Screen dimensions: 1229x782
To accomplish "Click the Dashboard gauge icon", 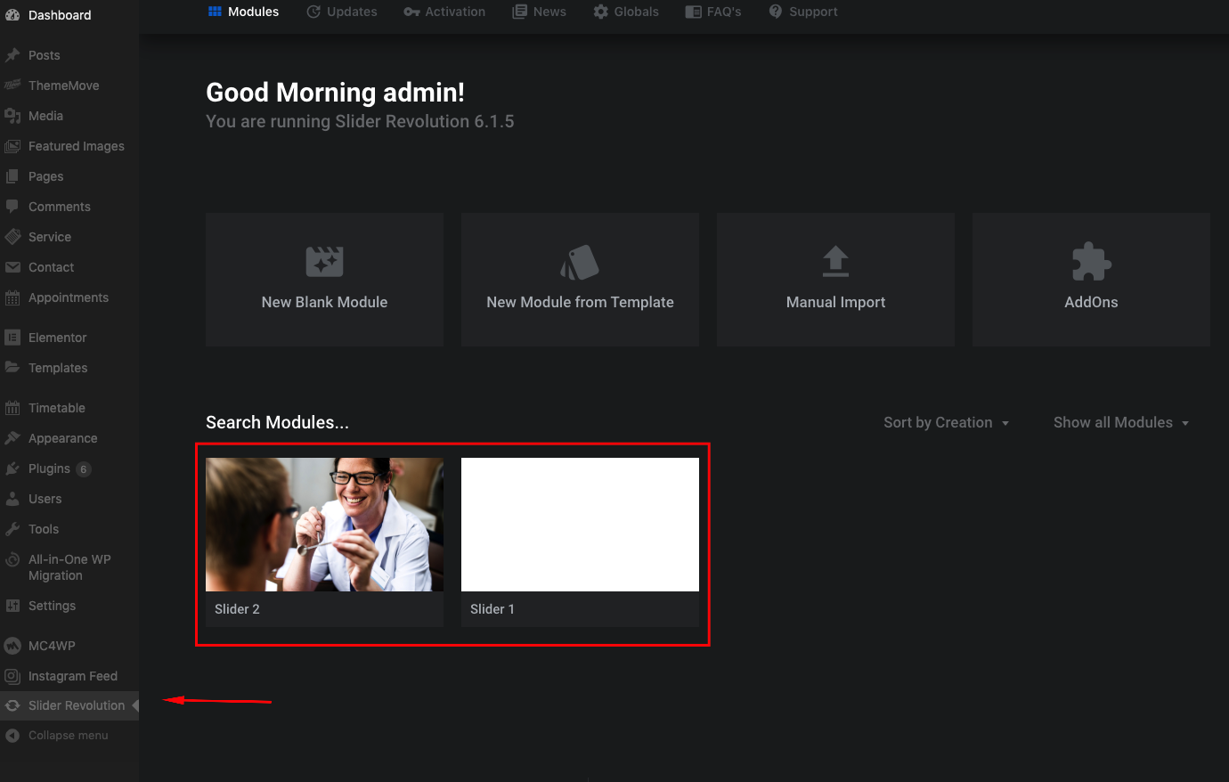I will (12, 15).
